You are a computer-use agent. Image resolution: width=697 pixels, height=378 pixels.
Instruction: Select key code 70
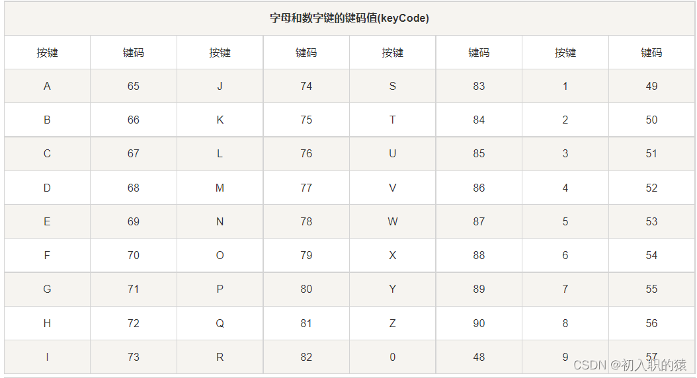134,255
